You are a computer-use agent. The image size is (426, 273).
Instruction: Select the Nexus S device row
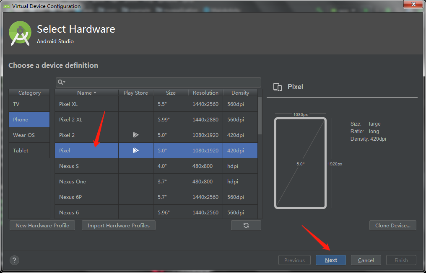[156, 166]
